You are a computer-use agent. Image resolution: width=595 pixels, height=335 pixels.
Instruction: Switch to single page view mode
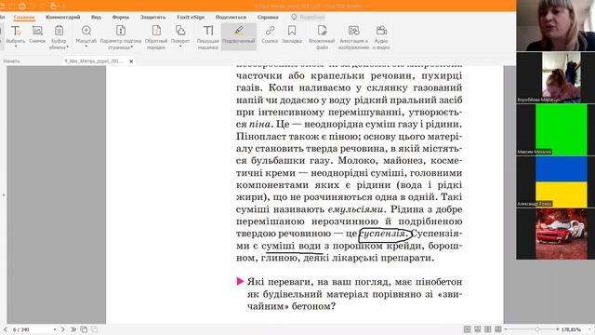tap(467, 329)
